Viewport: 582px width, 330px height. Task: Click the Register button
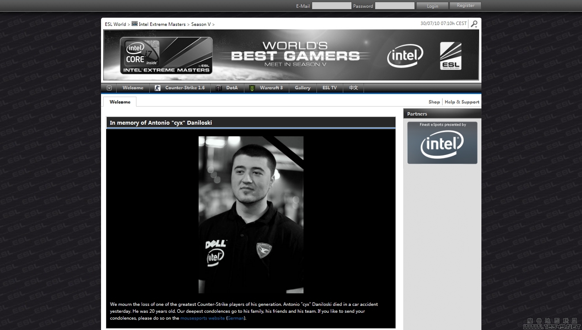pyautogui.click(x=465, y=6)
